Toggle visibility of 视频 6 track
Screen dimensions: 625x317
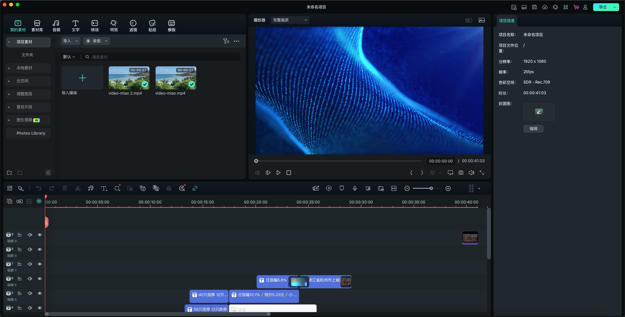click(x=40, y=279)
